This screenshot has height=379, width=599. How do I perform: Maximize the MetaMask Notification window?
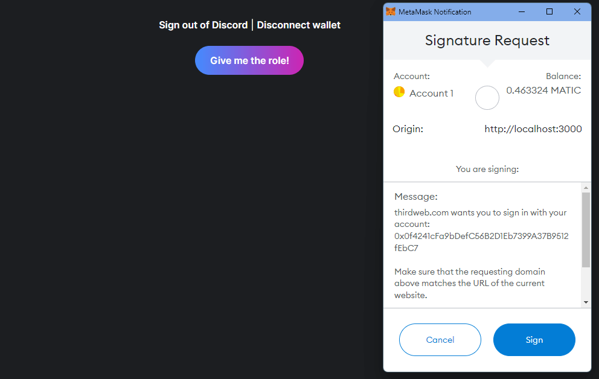[x=549, y=11]
